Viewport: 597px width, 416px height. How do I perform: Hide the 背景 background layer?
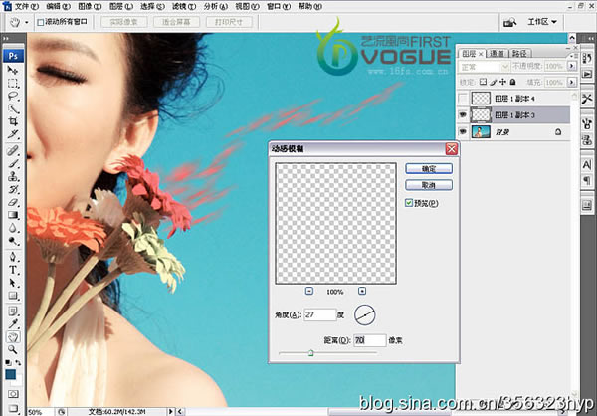pyautogui.click(x=463, y=131)
